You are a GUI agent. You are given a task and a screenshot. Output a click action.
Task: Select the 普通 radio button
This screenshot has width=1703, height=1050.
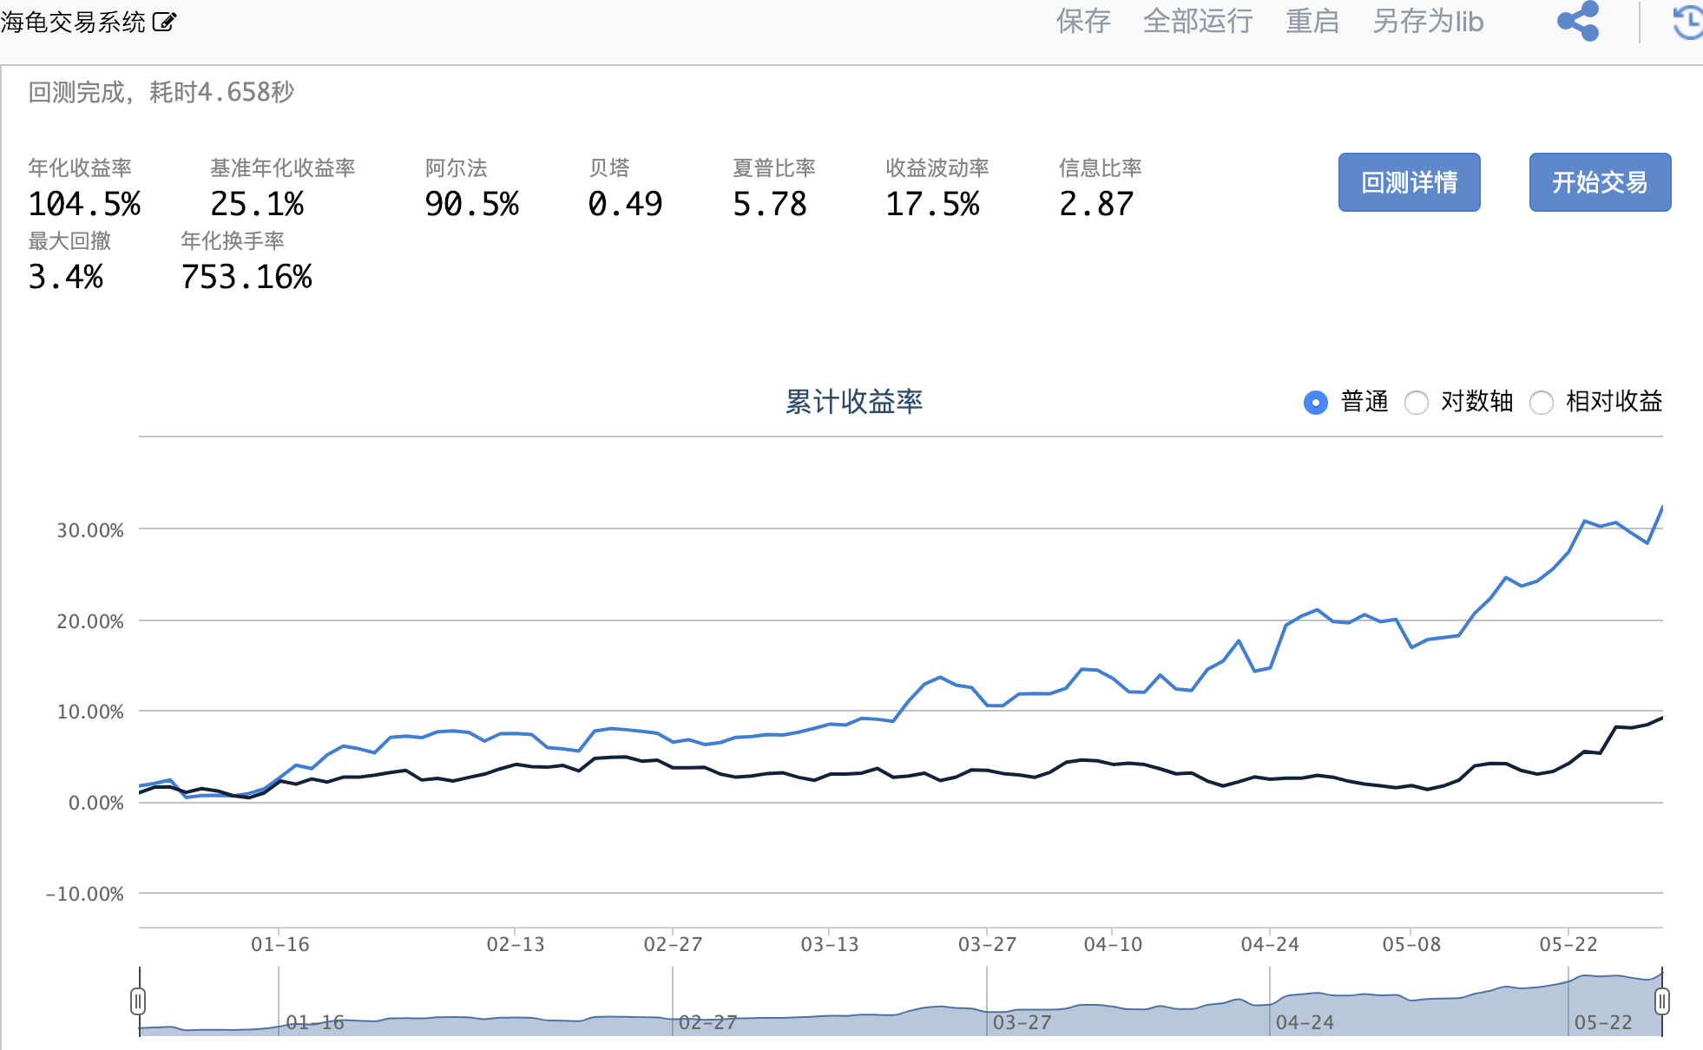pos(1316,403)
